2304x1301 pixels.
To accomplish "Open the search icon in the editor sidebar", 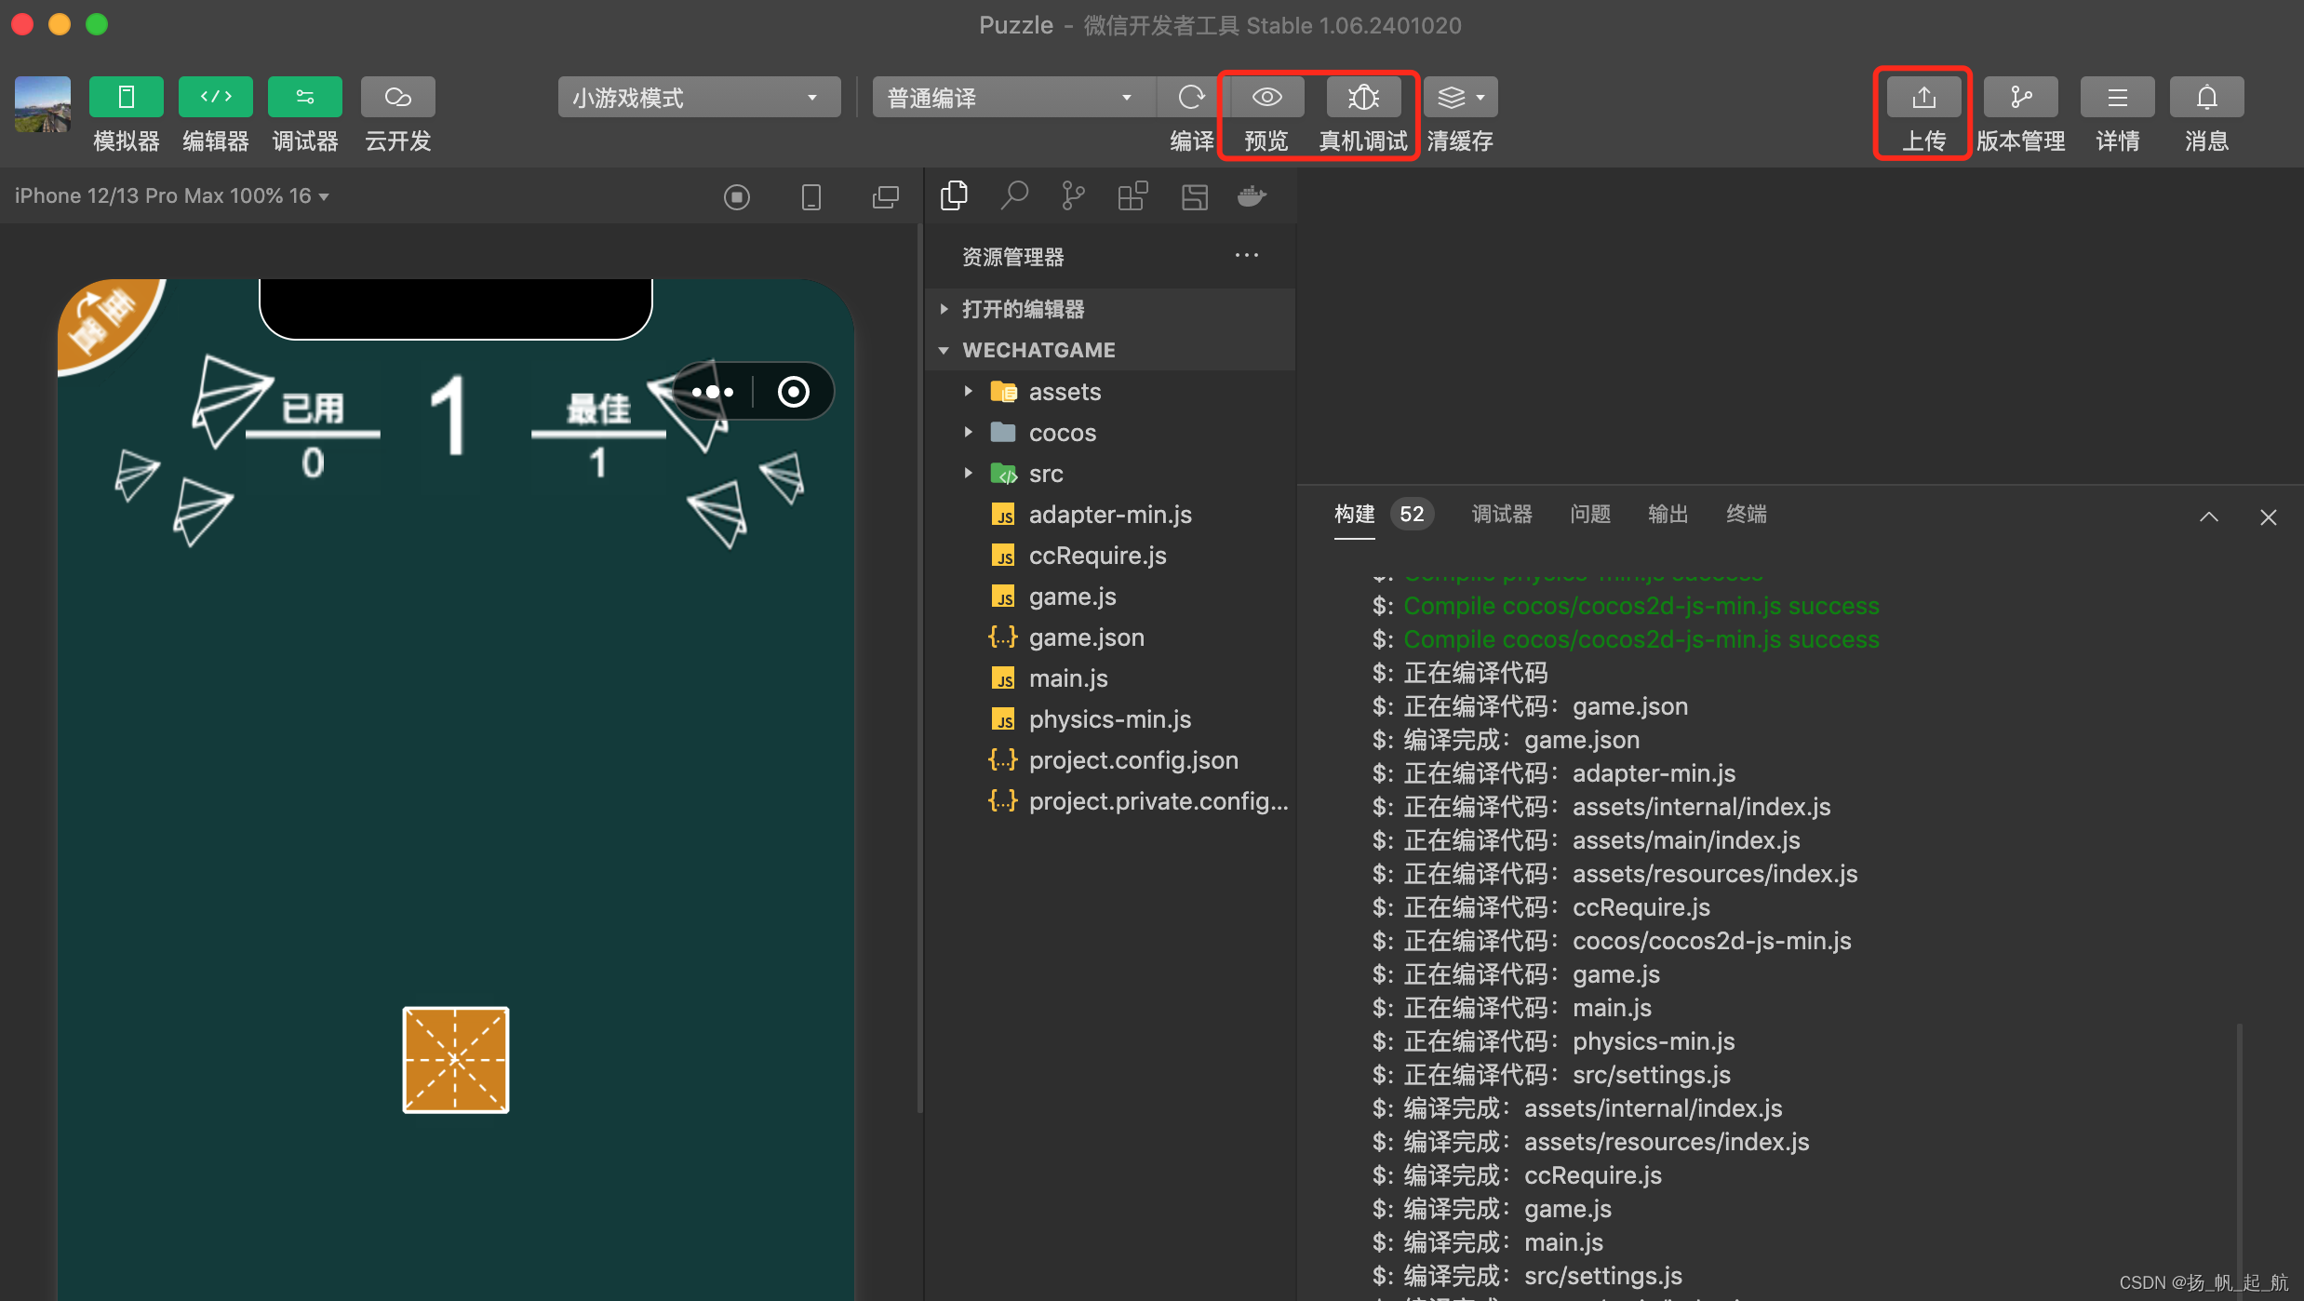I will [x=1014, y=196].
